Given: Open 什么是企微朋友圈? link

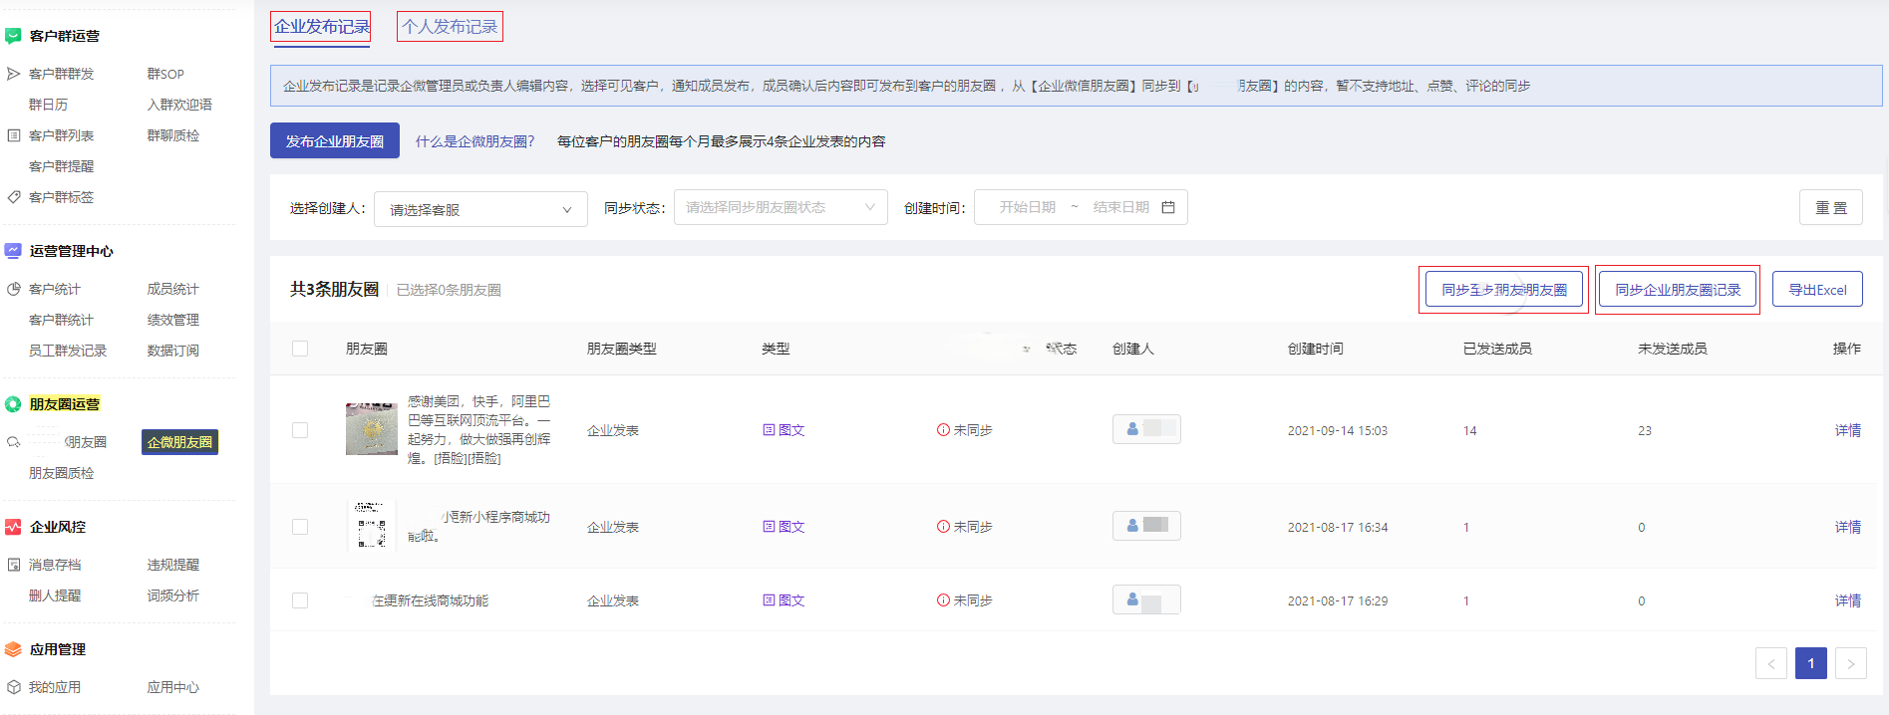Looking at the screenshot, I should (x=475, y=141).
